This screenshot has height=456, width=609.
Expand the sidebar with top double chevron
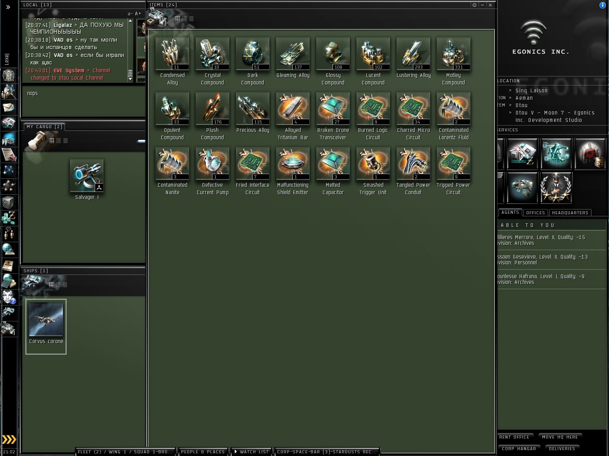(x=8, y=7)
